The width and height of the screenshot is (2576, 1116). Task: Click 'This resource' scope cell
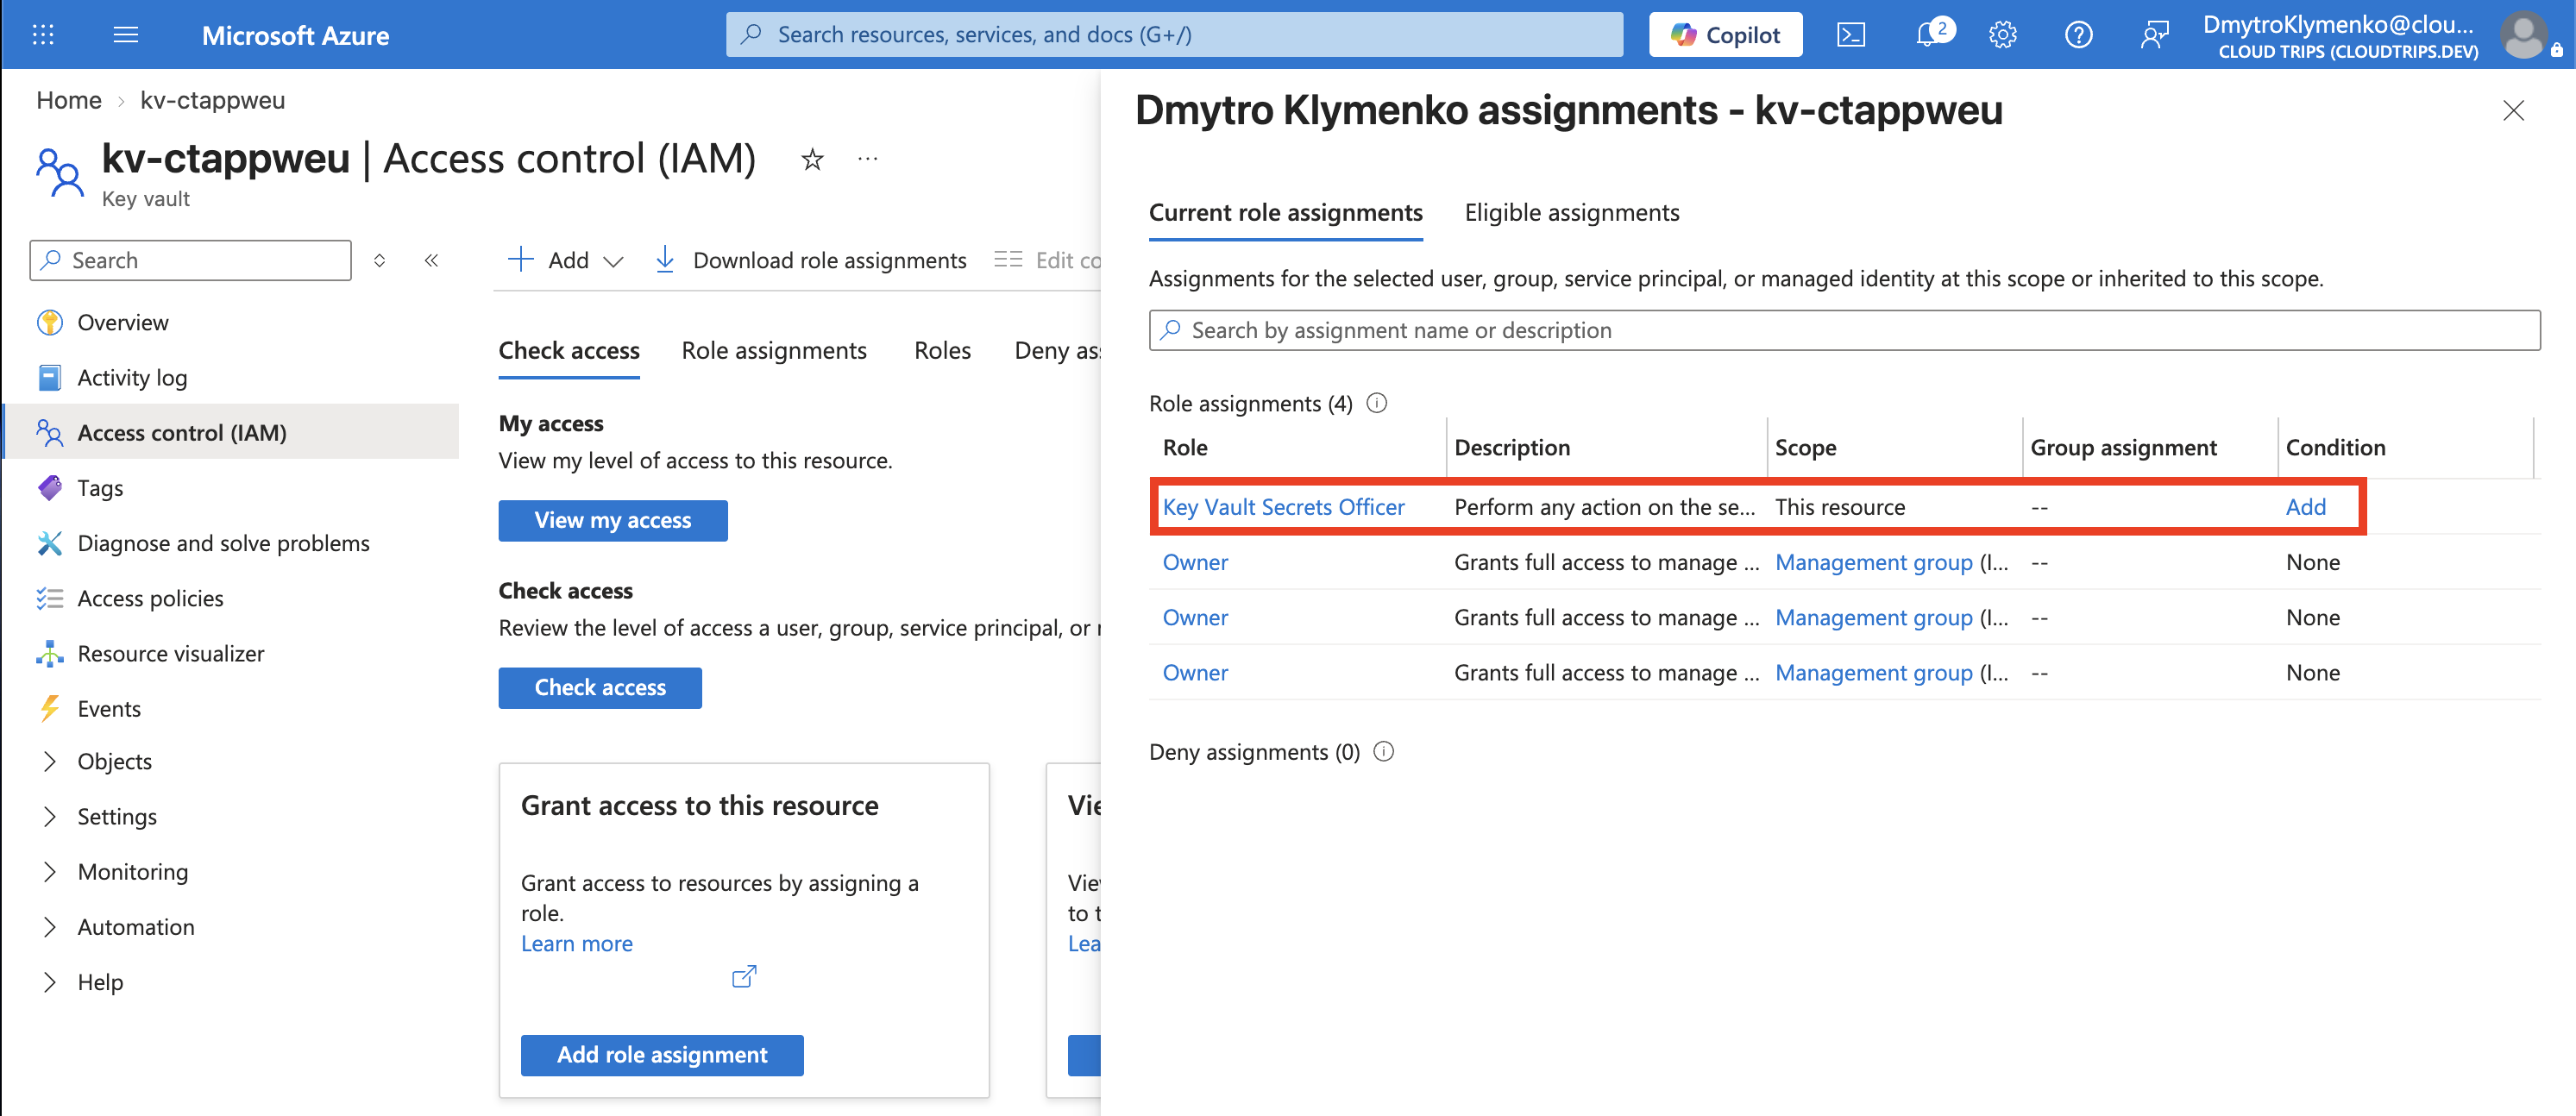[x=1840, y=507]
